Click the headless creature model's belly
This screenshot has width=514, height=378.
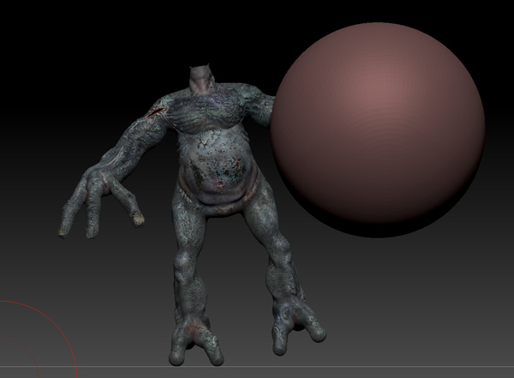217,167
